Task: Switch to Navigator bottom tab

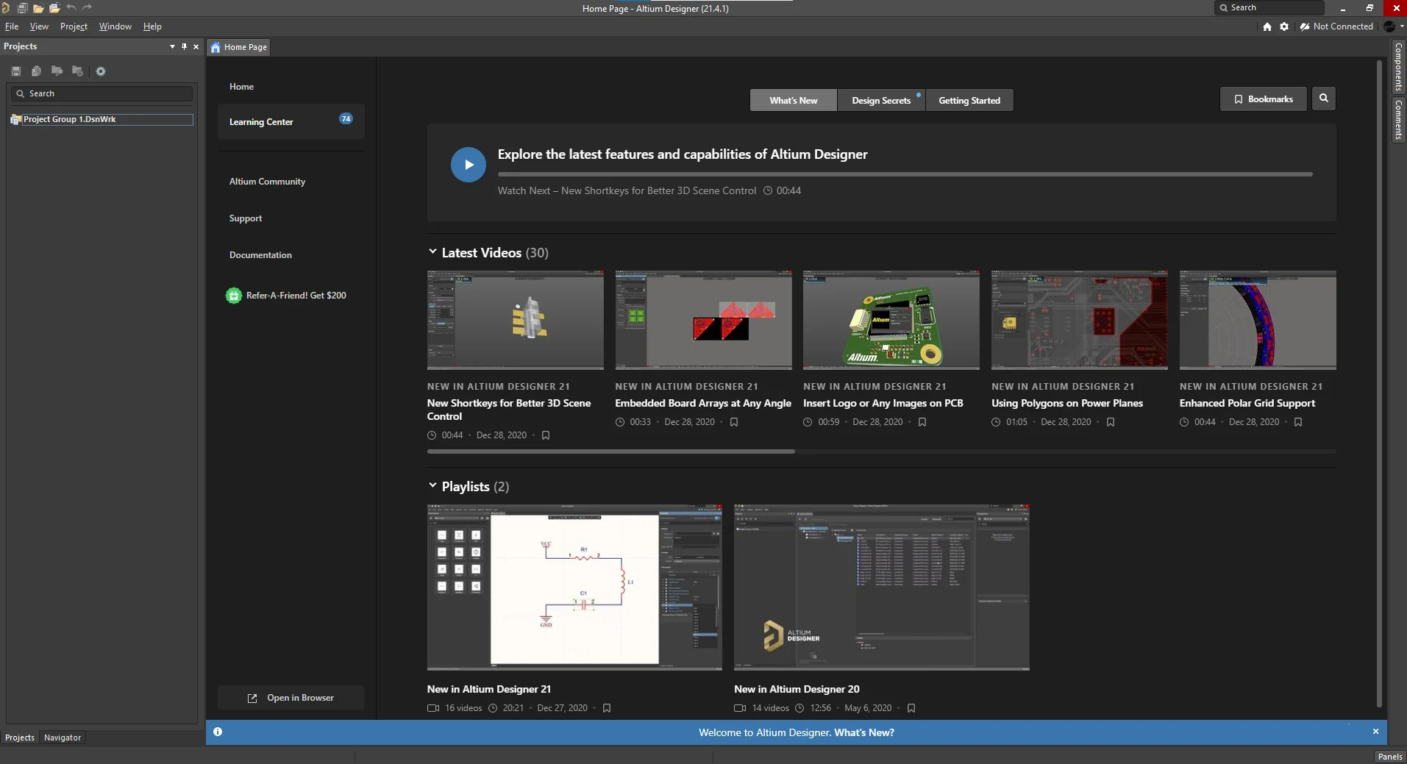Action: (63, 738)
